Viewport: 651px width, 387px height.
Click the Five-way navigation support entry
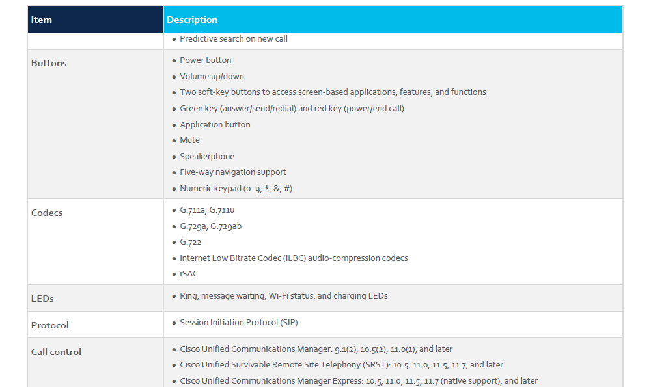click(x=233, y=172)
